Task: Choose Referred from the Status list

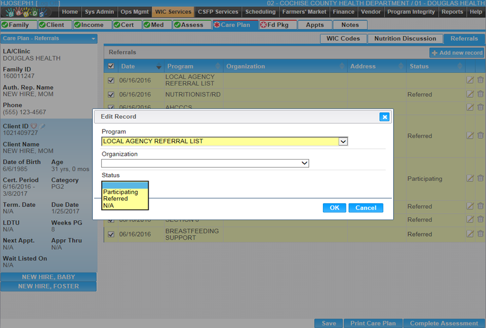Action: [x=116, y=199]
